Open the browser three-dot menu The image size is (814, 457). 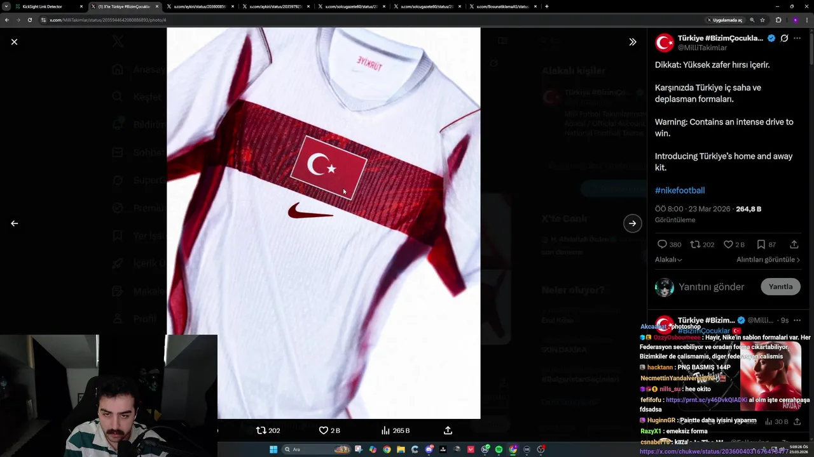806,20
